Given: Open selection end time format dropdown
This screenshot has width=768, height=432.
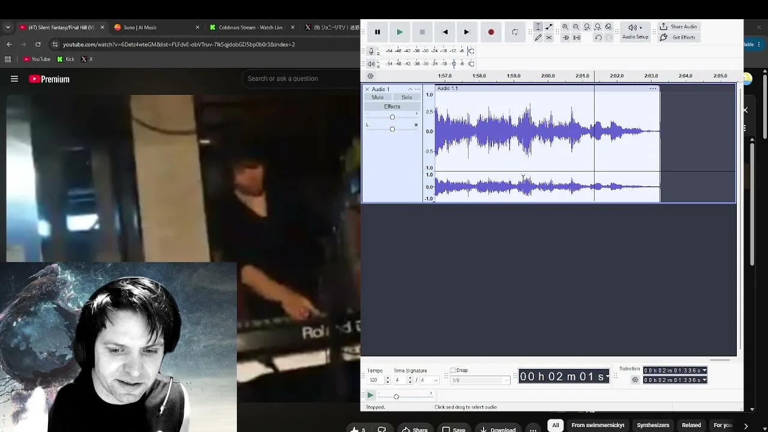Looking at the screenshot, I should coord(704,380).
